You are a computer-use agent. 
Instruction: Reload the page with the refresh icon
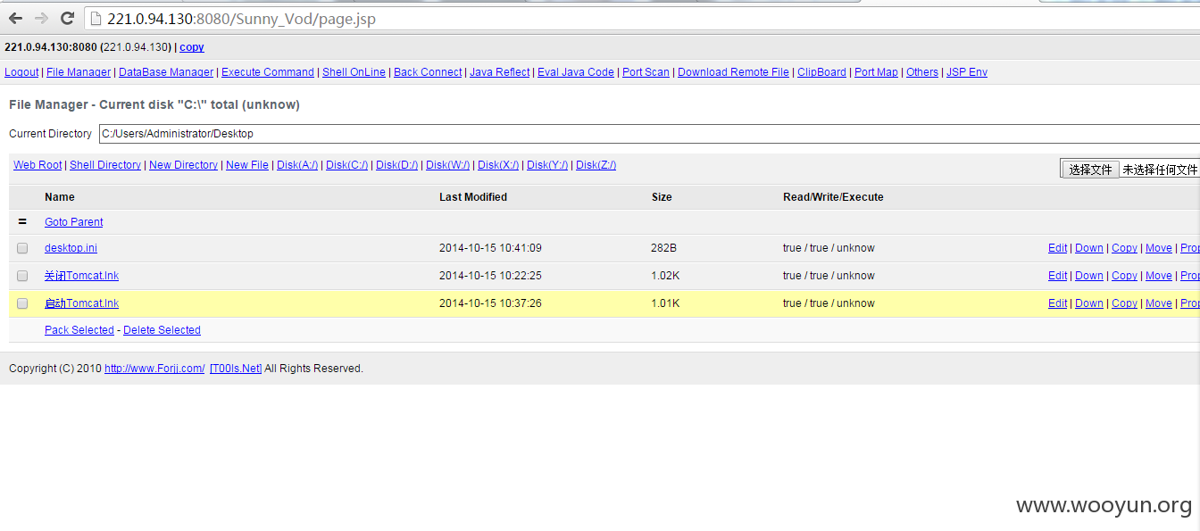point(67,18)
